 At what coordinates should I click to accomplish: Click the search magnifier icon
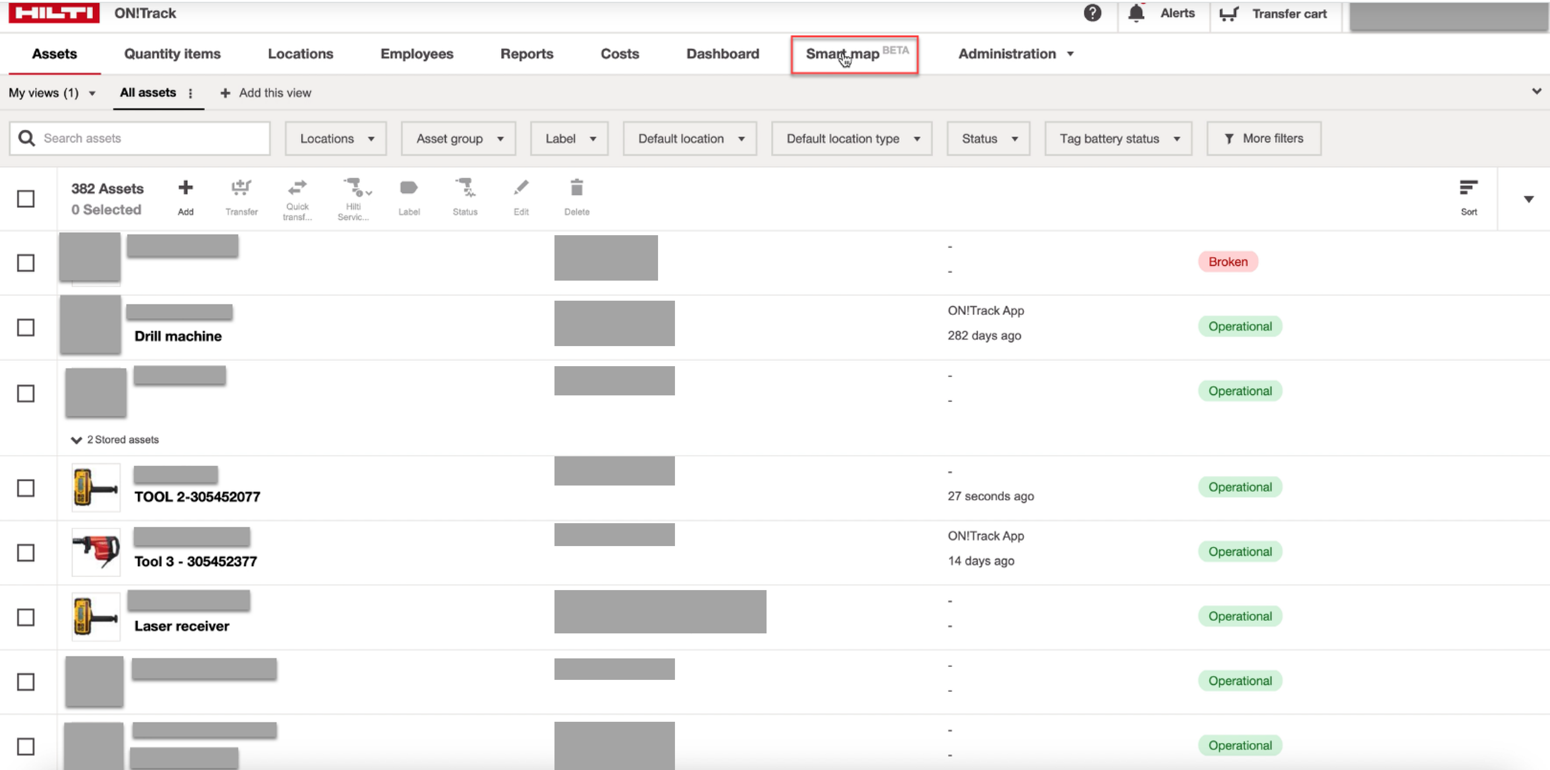pyautogui.click(x=26, y=138)
